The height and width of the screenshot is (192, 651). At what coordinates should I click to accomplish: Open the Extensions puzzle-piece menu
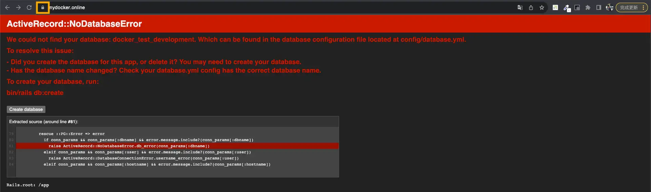(588, 7)
